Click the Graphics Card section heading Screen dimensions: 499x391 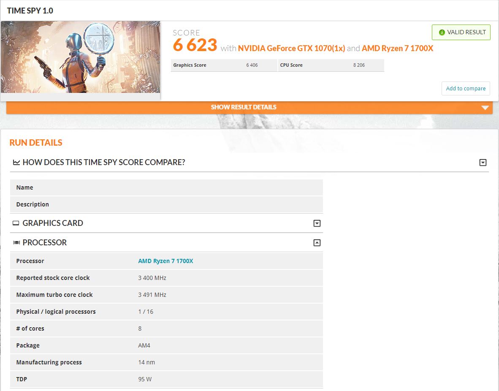point(53,223)
